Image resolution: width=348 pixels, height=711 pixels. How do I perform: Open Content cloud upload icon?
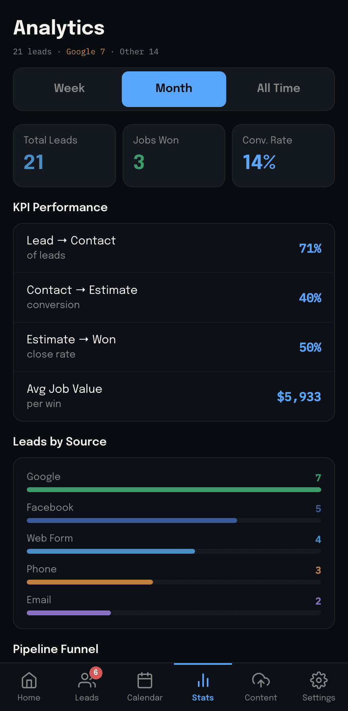click(x=261, y=681)
